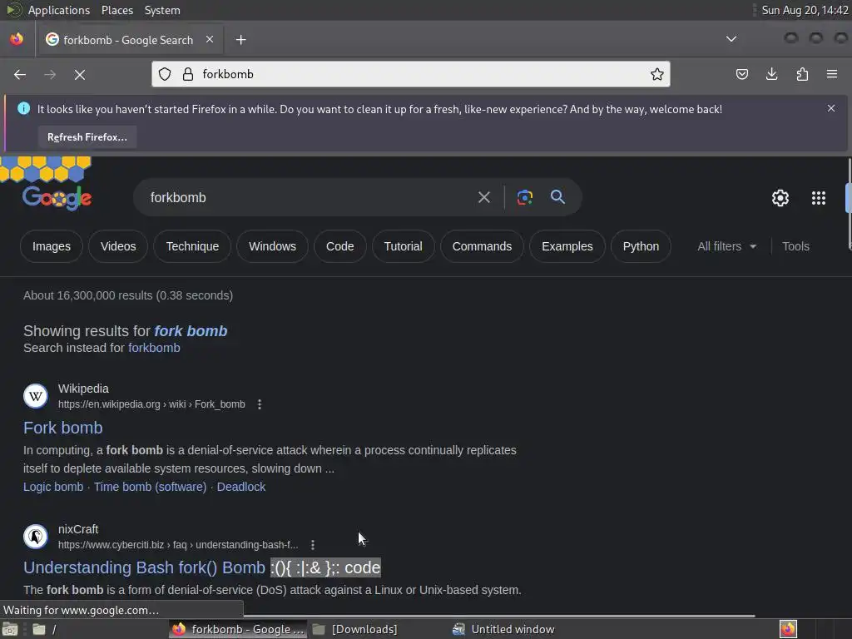The image size is (852, 639).
Task: Dismiss the Firefox refresh notification
Action: click(x=831, y=108)
